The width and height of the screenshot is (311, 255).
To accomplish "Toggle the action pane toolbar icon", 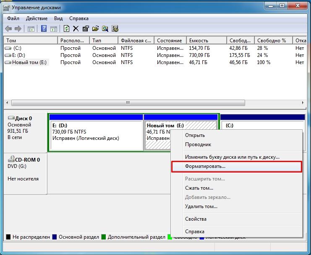I will [x=54, y=29].
